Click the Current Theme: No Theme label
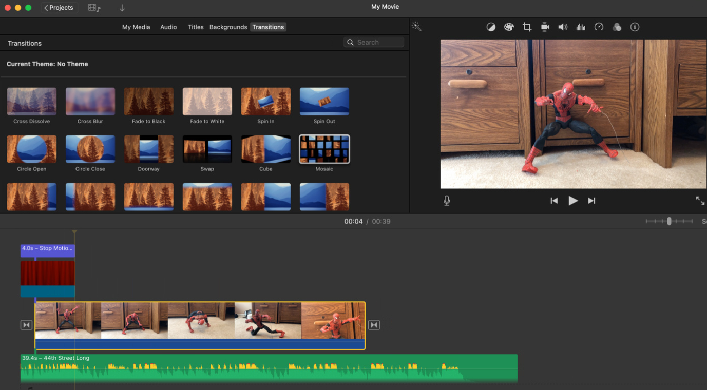This screenshot has width=707, height=390. click(47, 64)
